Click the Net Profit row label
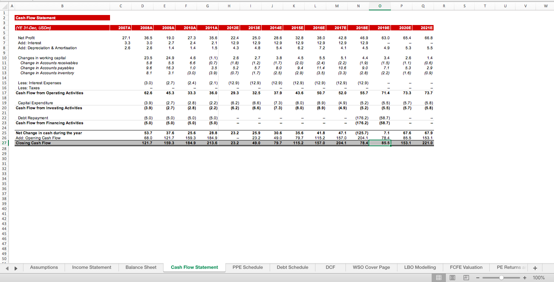 pos(27,38)
